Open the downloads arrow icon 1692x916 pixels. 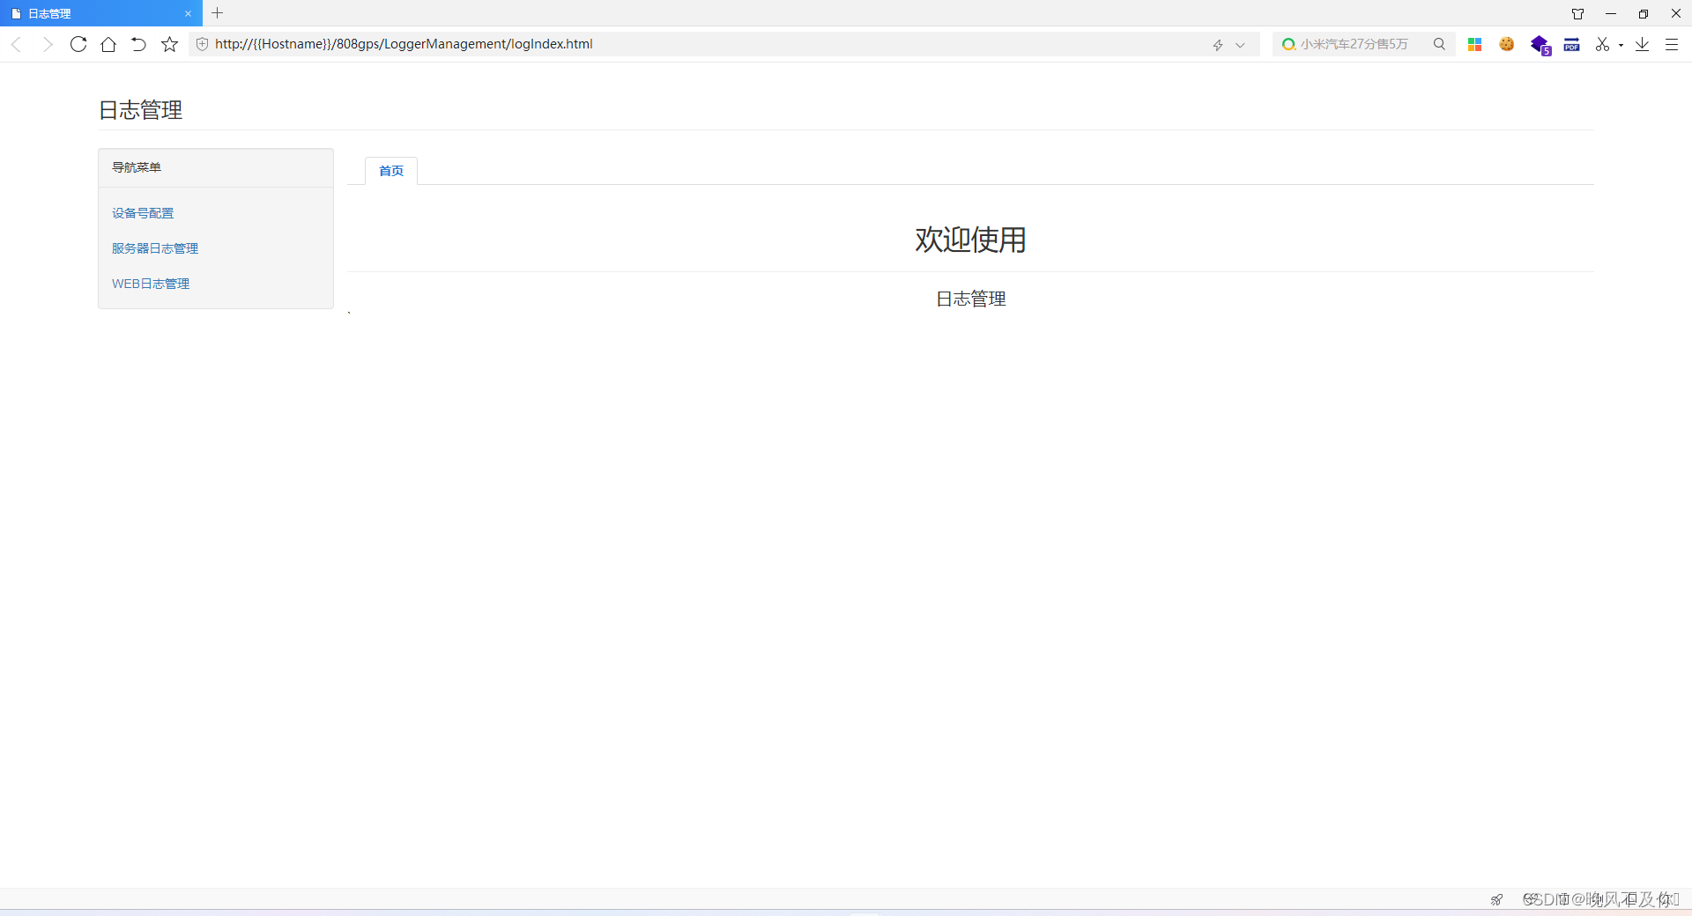tap(1642, 44)
